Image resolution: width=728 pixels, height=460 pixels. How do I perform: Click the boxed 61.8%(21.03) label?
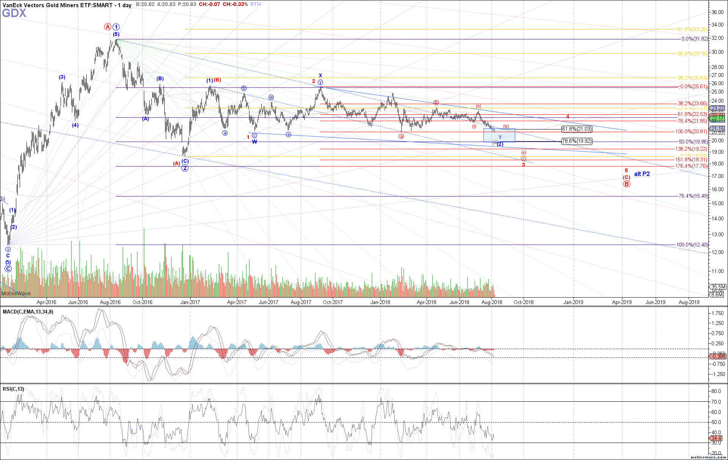point(577,129)
